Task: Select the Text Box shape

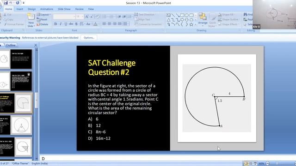Action: (168, 15)
